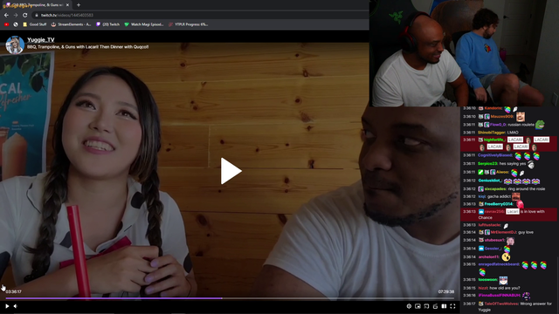Mute the video with the volume icon
Screen dimensions: 559x314
16,306
